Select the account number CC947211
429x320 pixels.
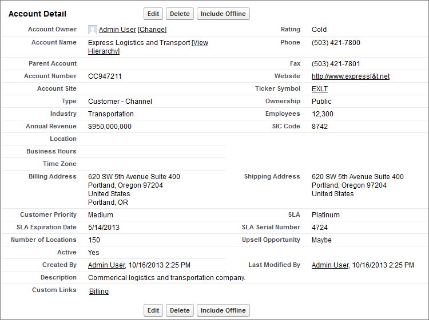tap(105, 76)
